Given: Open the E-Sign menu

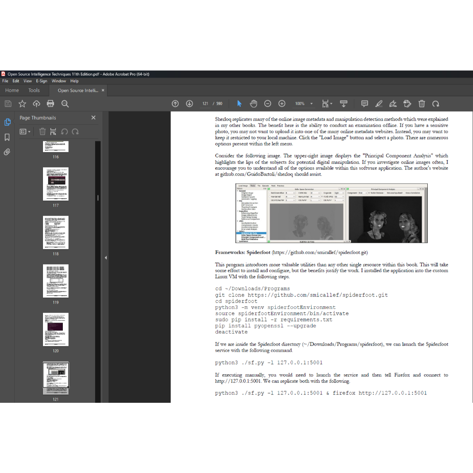Looking at the screenshot, I should tap(42, 81).
